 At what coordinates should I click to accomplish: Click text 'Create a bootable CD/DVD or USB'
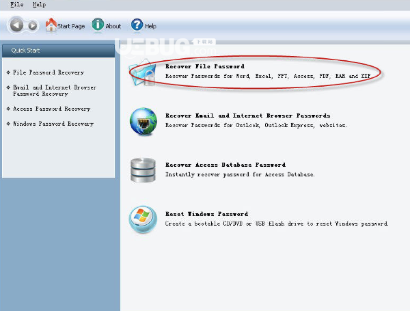pos(215,224)
